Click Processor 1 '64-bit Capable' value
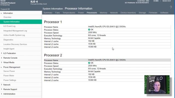The width and height of the screenshot is (175, 98). click(x=94, y=38)
